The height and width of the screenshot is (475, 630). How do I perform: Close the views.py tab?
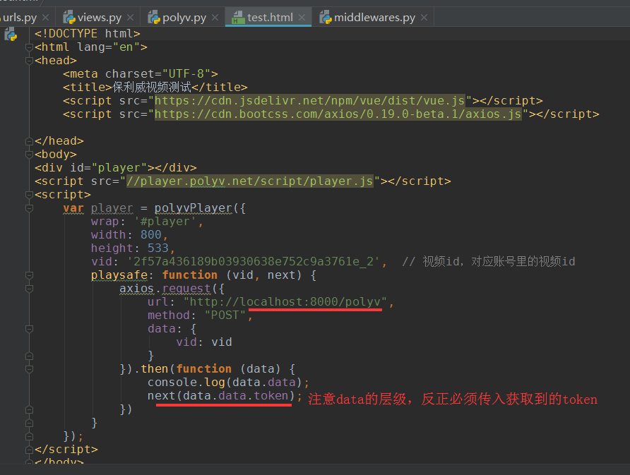pyautogui.click(x=130, y=18)
